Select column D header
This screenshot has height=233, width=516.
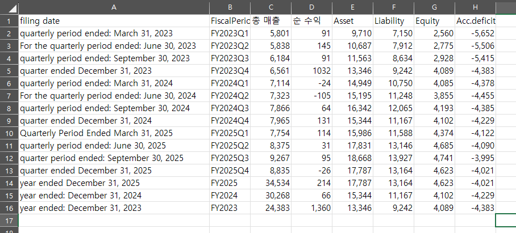pyautogui.click(x=311, y=7)
